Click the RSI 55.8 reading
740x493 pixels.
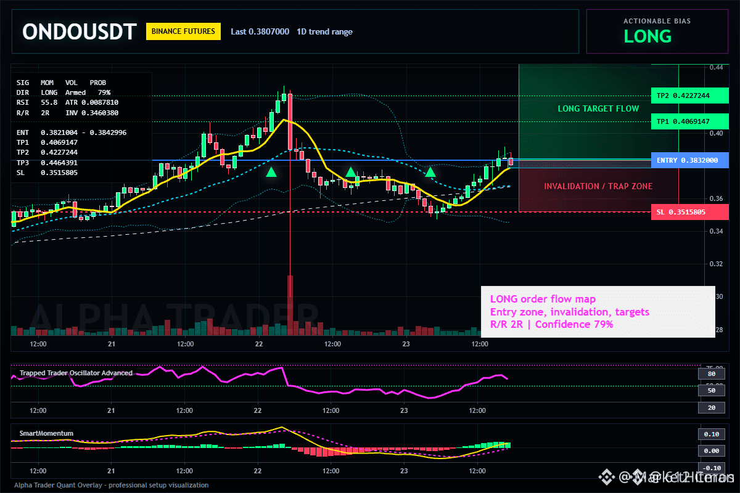pos(37,102)
